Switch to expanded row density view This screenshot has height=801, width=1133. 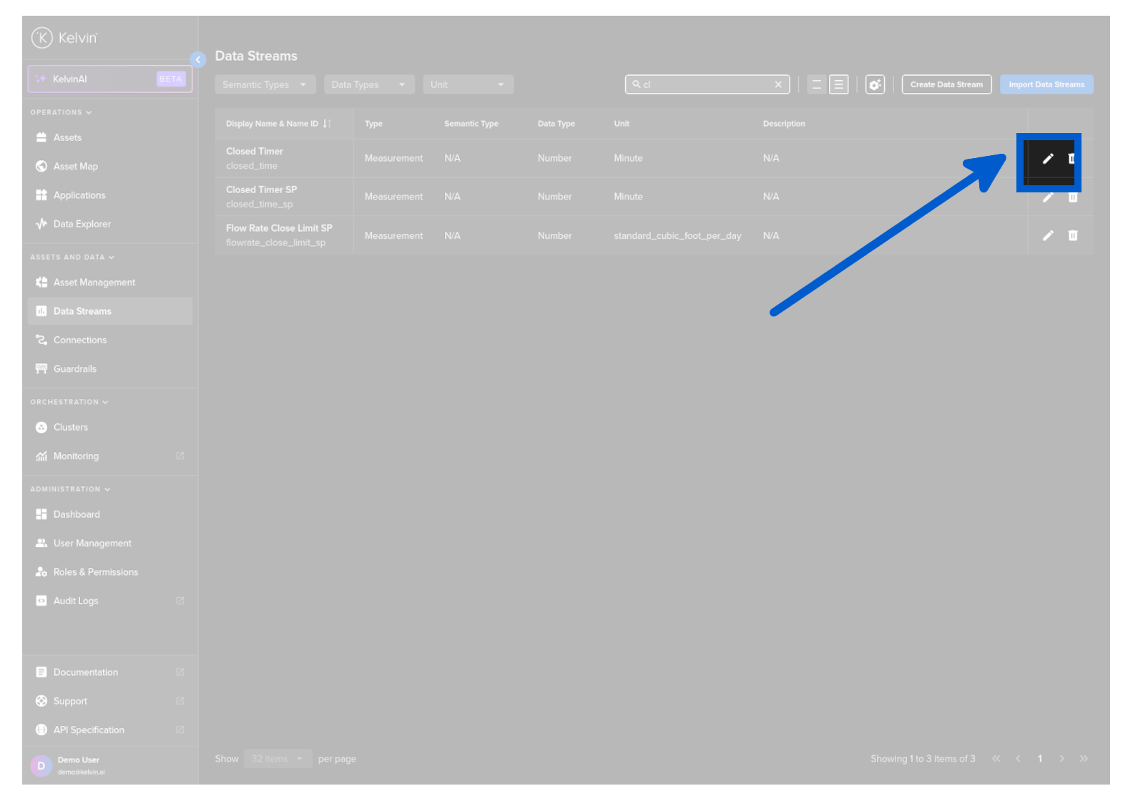click(x=838, y=84)
